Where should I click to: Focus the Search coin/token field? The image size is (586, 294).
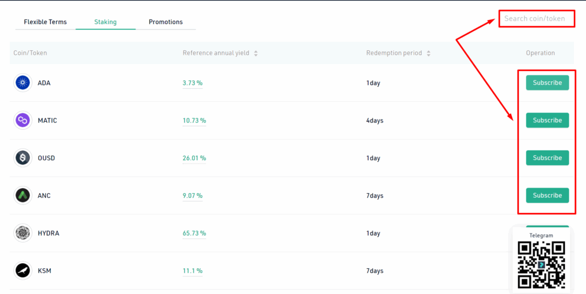pyautogui.click(x=537, y=18)
